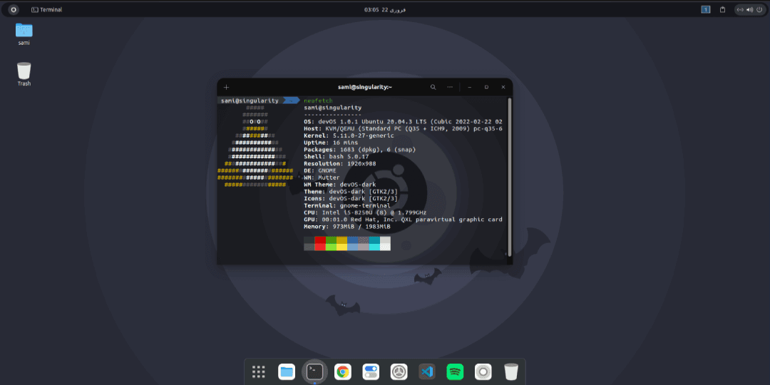The image size is (770, 385).
Task: Click the network connection icon in system tray
Action: 740,9
